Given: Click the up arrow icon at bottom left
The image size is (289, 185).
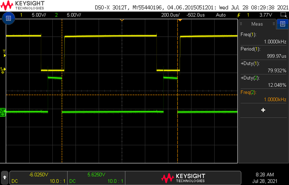Looking at the screenshot, I should point(4,177).
